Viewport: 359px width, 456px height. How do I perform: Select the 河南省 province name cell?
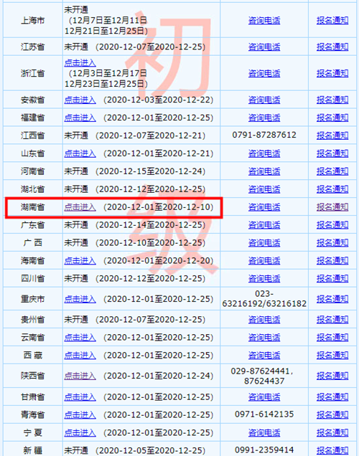32,171
